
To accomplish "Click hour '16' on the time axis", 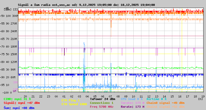I will [x=180, y=96].
